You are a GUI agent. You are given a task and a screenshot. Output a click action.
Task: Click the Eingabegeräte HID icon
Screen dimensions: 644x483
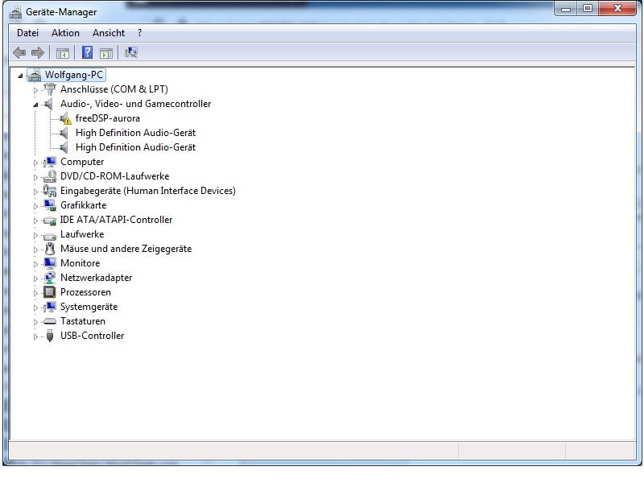pyautogui.click(x=50, y=191)
